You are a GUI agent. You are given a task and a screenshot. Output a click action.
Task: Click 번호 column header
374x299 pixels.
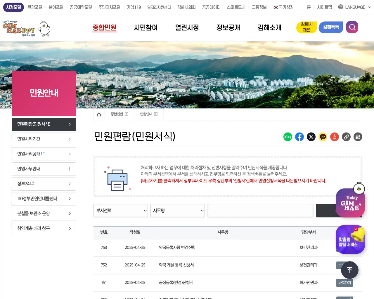click(104, 232)
